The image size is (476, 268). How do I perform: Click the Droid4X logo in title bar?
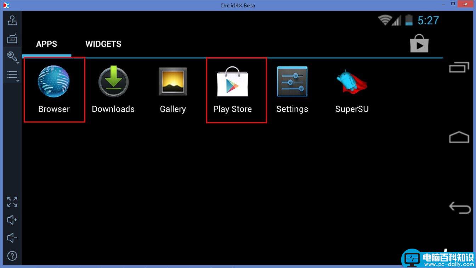[6, 5]
